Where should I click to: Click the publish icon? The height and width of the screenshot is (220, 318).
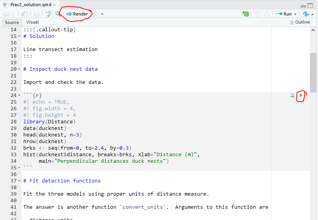306,14
